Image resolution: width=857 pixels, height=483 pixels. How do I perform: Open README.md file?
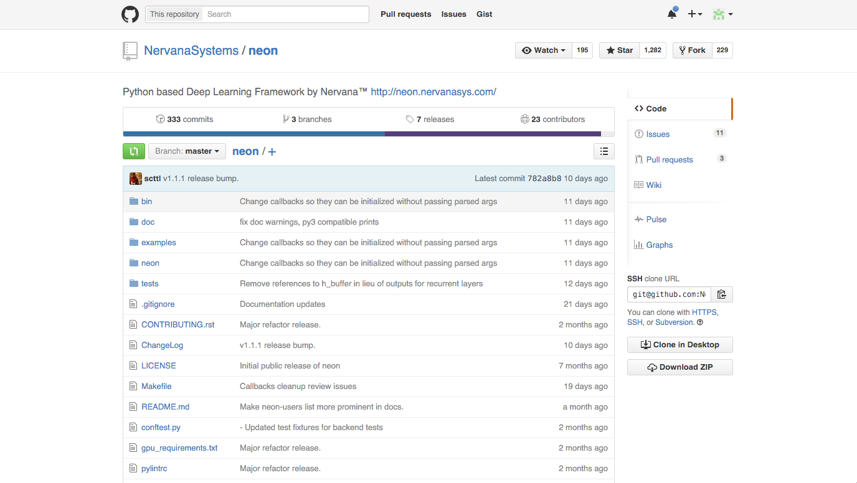[166, 407]
